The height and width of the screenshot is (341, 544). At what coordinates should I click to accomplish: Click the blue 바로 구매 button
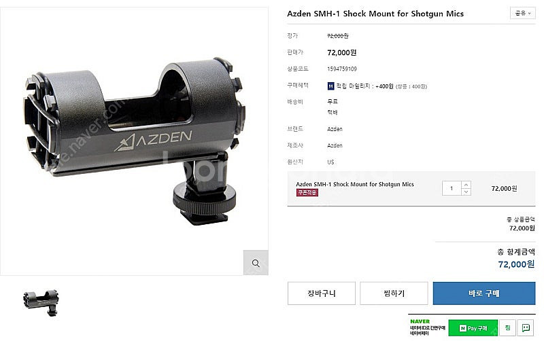pyautogui.click(x=484, y=293)
